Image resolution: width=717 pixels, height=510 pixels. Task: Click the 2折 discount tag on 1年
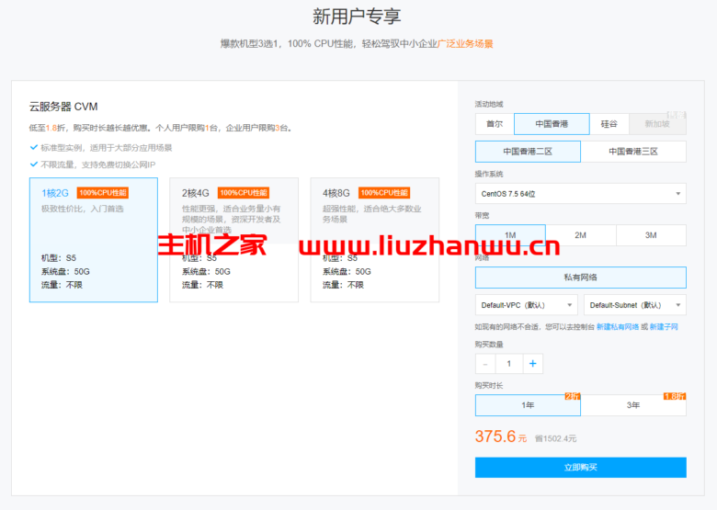pos(573,396)
